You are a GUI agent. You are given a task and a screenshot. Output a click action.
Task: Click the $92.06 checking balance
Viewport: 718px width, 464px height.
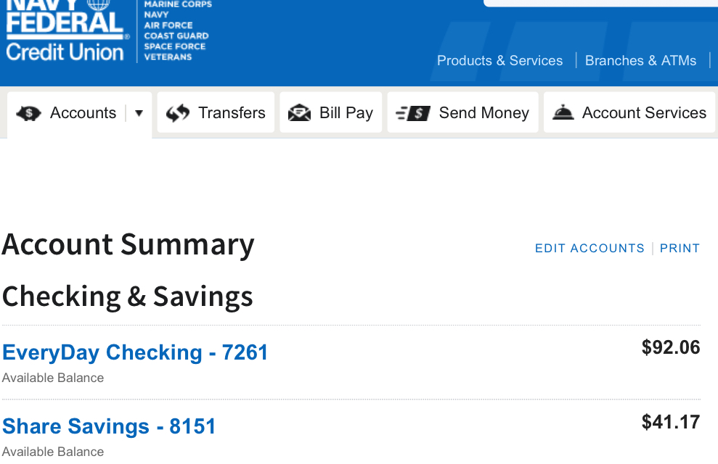tap(671, 348)
